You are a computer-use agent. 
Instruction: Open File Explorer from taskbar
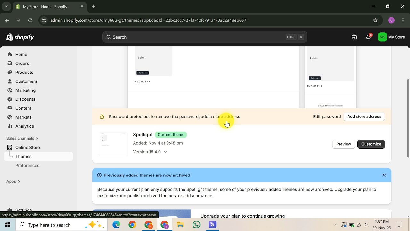click(180, 225)
